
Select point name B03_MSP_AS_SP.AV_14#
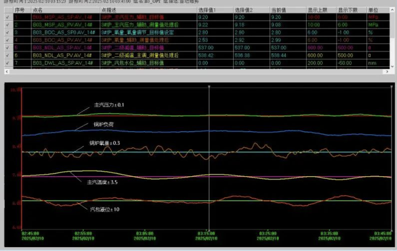(63, 17)
